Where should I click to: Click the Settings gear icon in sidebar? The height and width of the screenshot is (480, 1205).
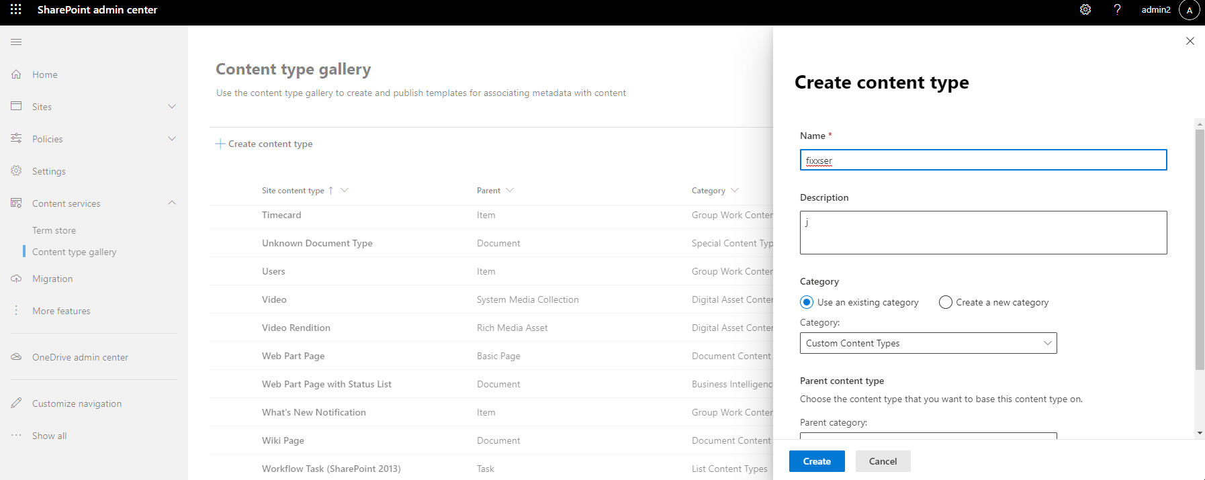[16, 171]
